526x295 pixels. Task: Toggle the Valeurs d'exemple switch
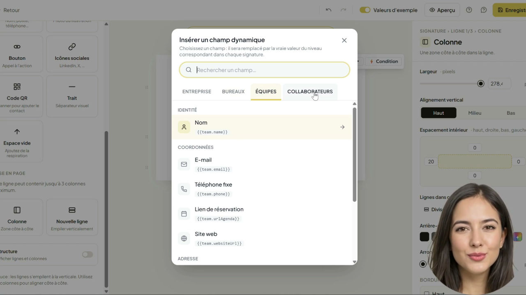coord(365,10)
